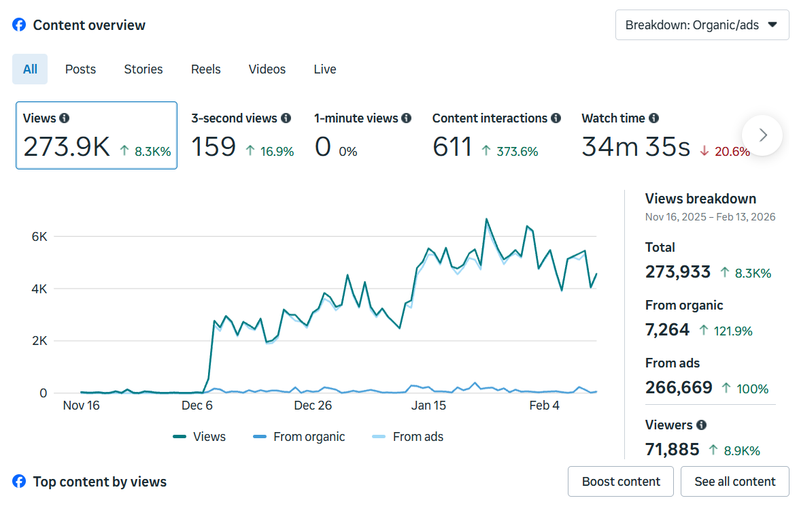Open the Views info tooltip icon
799x511 pixels.
point(65,118)
